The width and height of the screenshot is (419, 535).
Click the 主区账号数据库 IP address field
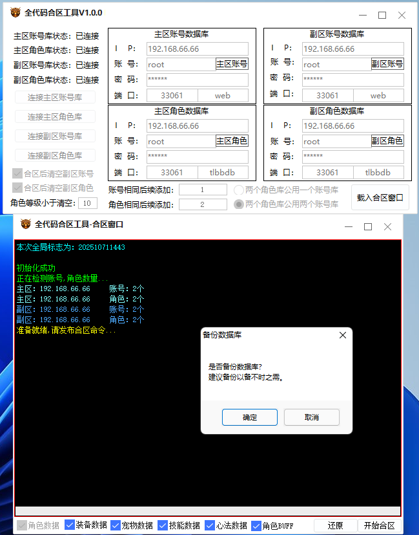coord(197,49)
